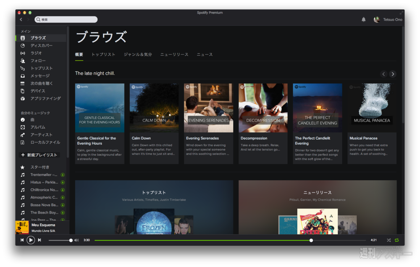420x267 pixels.
Task: Open the Starred (スター付き) playlist
Action: coord(41,167)
